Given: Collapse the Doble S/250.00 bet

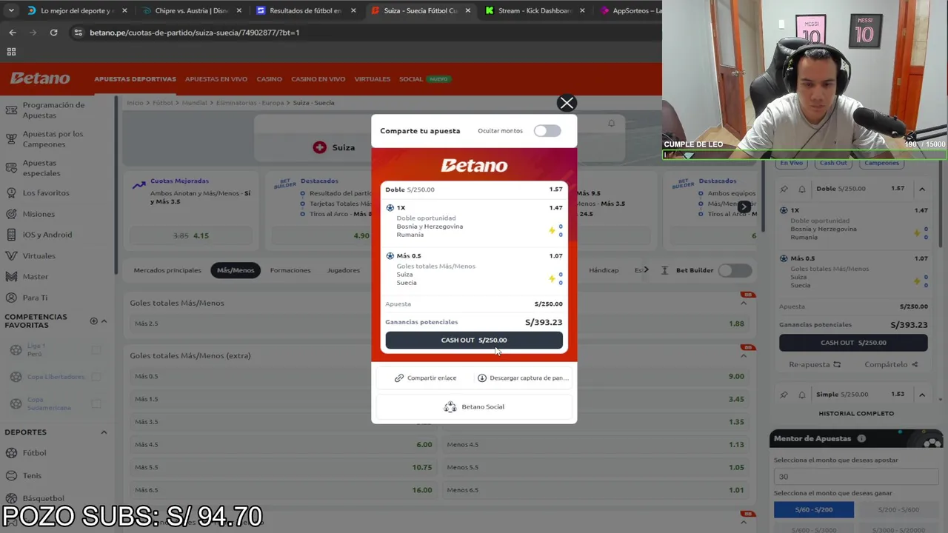Looking at the screenshot, I should pos(922,189).
